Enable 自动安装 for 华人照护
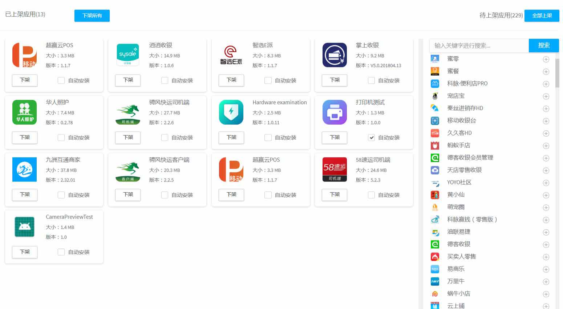The image size is (563, 309). click(x=61, y=137)
